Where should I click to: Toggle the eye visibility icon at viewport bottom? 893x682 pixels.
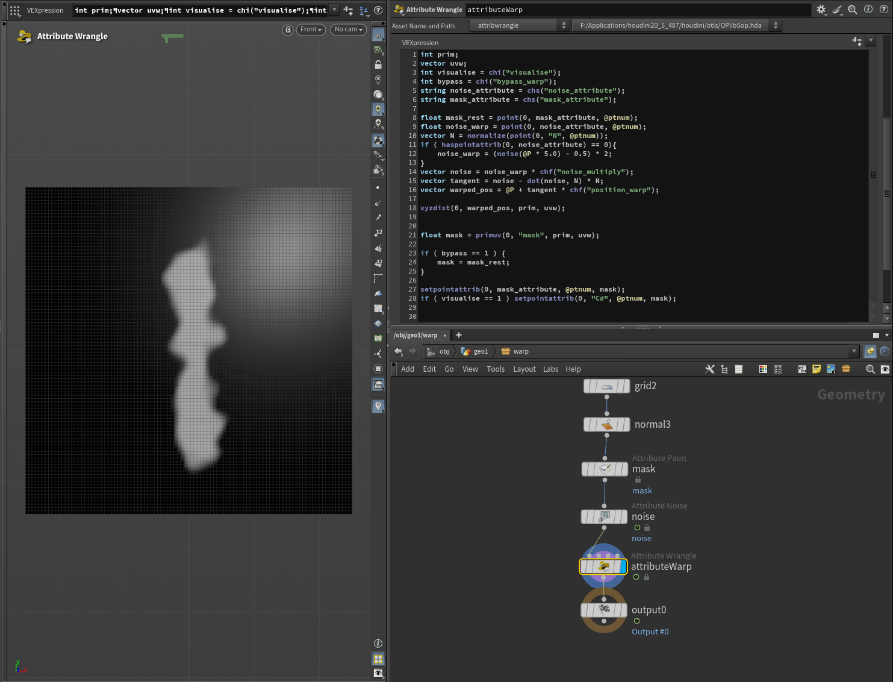pyautogui.click(x=378, y=674)
